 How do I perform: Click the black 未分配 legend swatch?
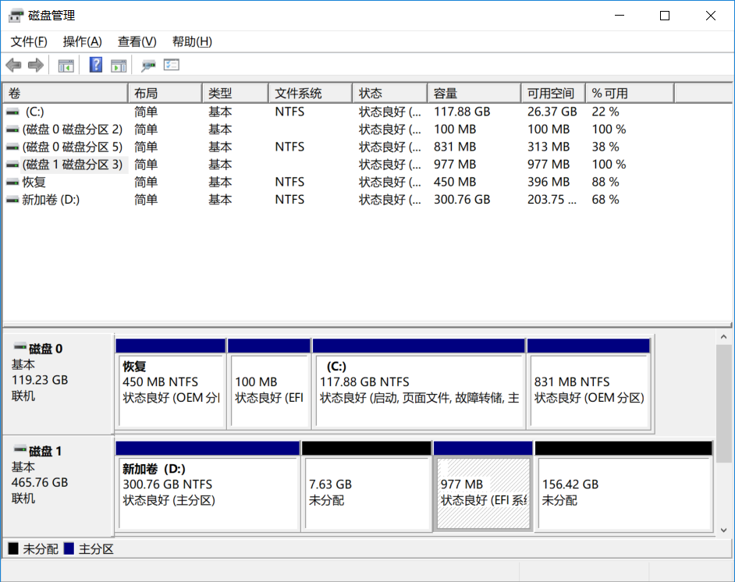(13, 548)
